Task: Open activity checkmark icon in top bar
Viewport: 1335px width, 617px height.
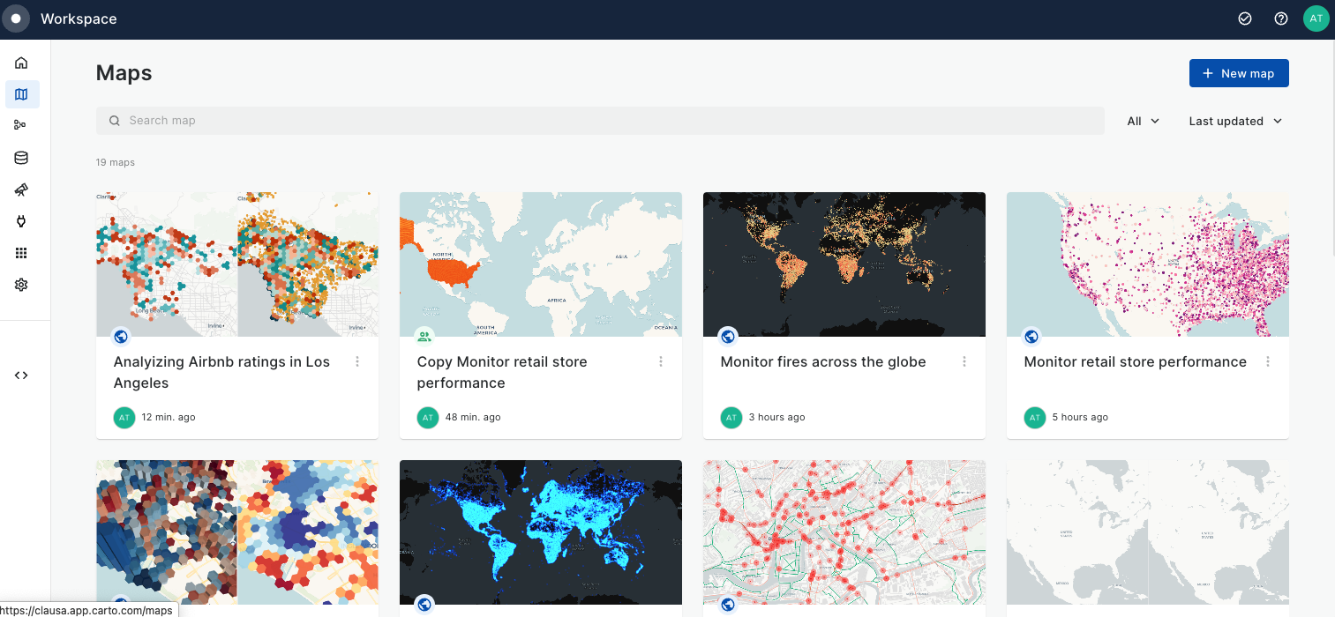Action: [1245, 19]
